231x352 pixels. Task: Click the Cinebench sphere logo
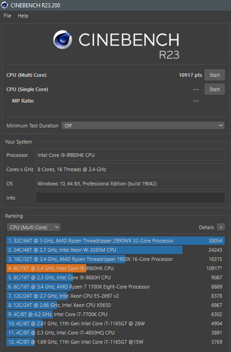pos(63,40)
